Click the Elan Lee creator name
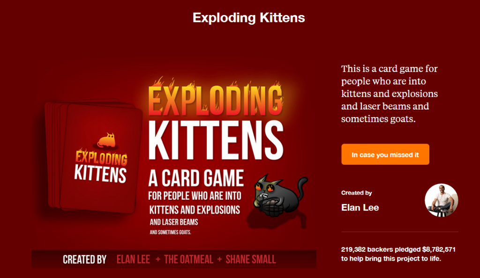Image resolution: width=480 pixels, height=278 pixels. pos(360,208)
